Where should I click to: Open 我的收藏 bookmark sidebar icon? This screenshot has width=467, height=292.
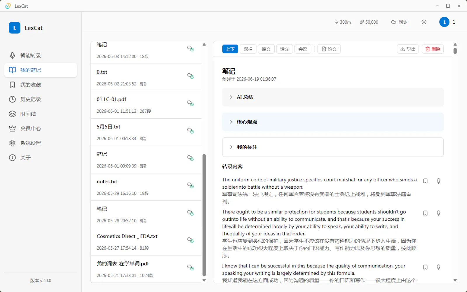tap(12, 85)
